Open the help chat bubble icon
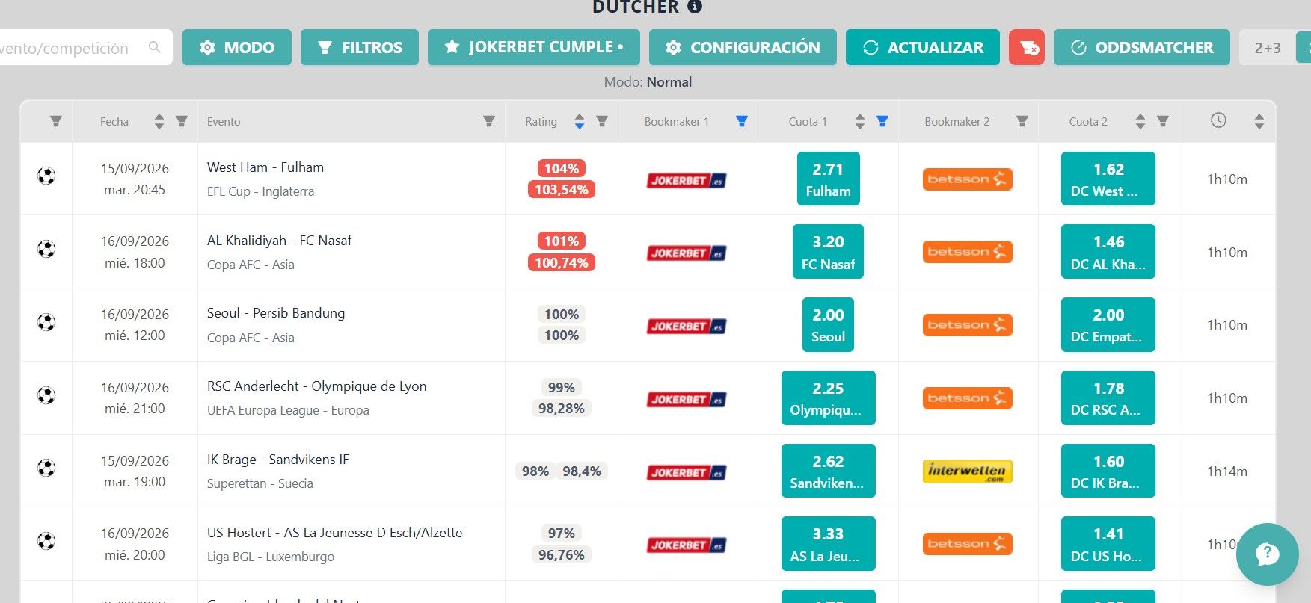The image size is (1311, 603). pos(1268,554)
